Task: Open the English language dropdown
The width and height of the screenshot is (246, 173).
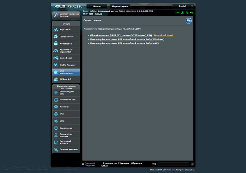Action: click(x=183, y=6)
